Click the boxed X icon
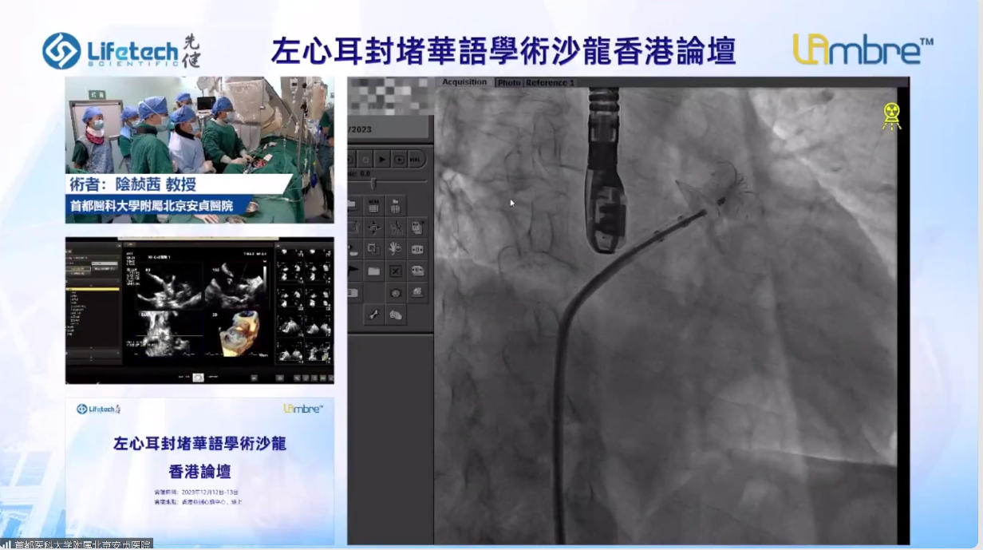 click(x=395, y=271)
